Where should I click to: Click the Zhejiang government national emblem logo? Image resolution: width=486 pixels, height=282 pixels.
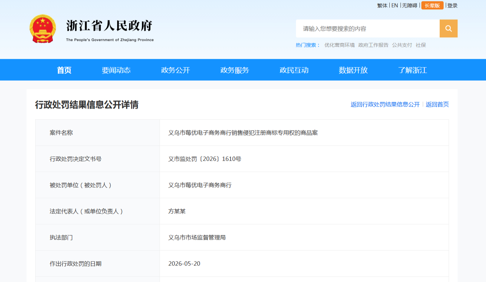[42, 29]
